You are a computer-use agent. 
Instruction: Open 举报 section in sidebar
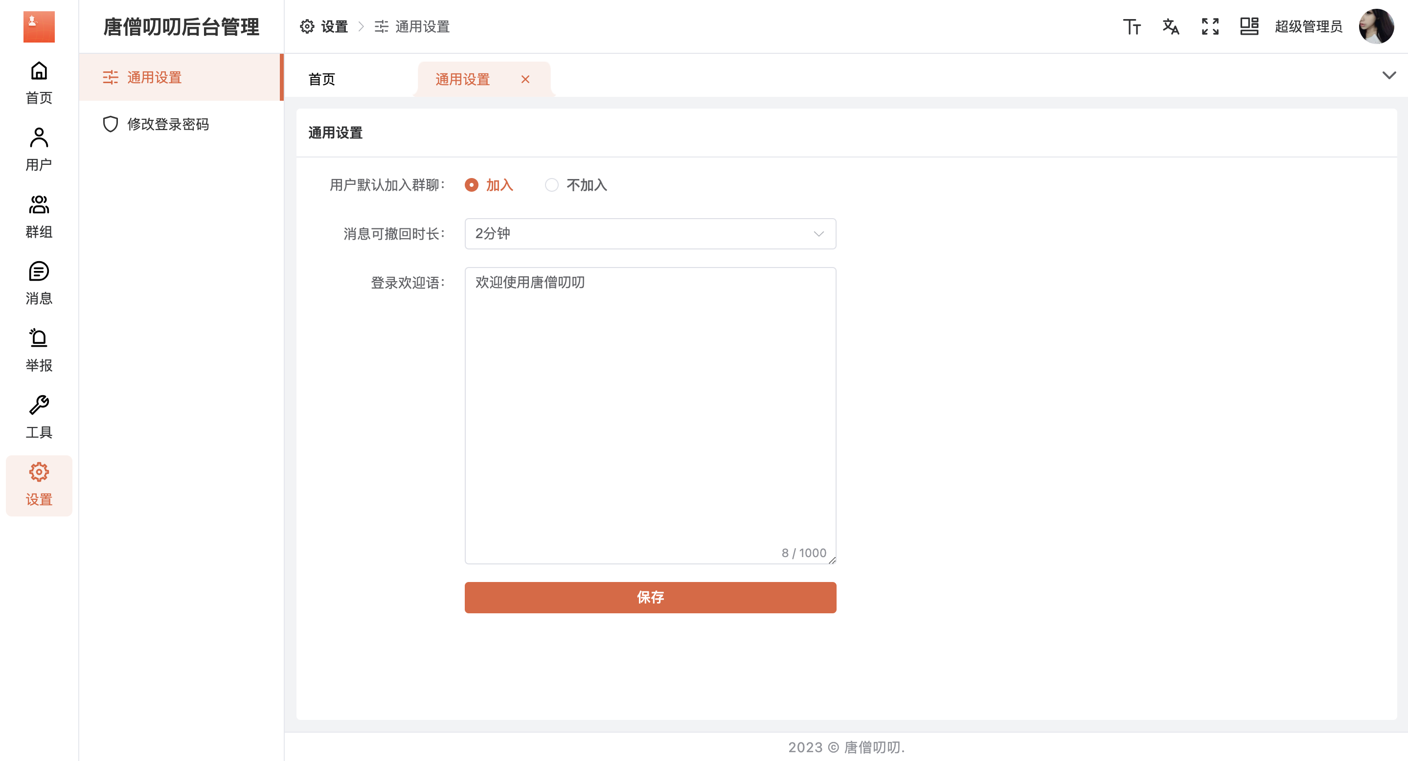click(x=39, y=350)
